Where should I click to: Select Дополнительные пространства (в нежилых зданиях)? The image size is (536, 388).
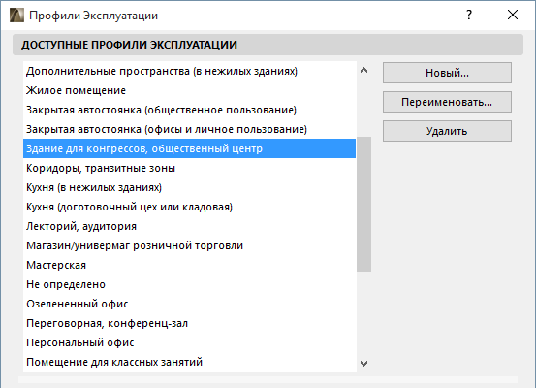[x=189, y=71]
